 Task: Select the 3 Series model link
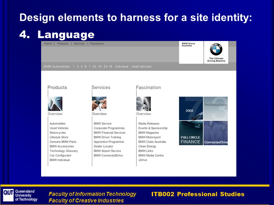click(x=78, y=67)
